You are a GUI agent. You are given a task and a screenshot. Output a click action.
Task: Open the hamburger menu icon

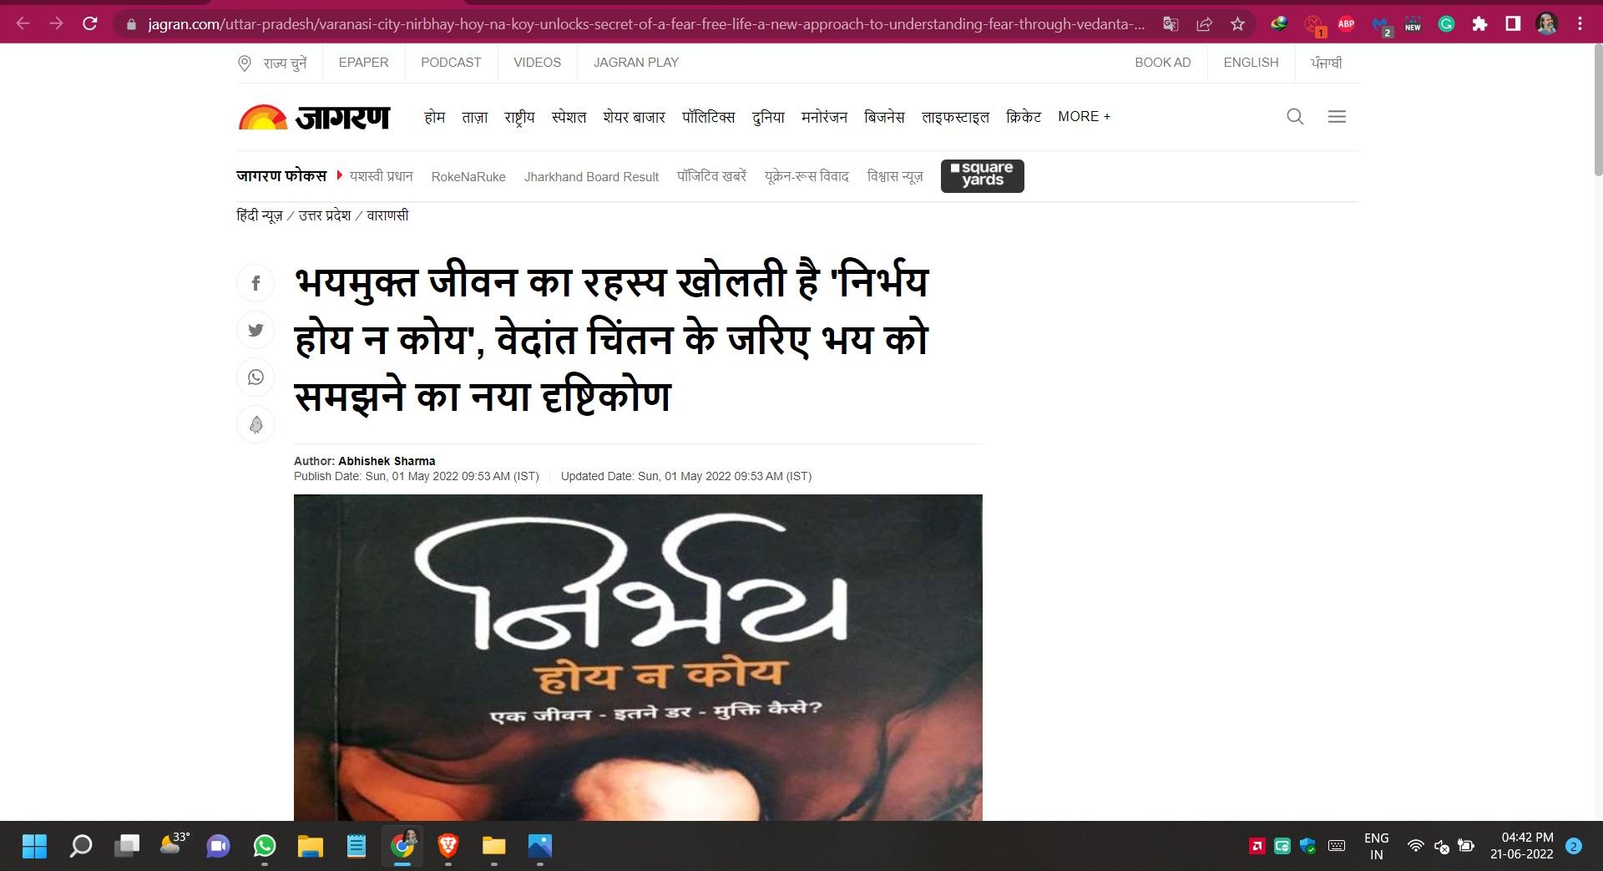(x=1337, y=117)
